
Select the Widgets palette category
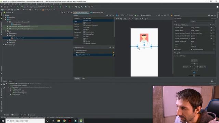(x=77, y=27)
